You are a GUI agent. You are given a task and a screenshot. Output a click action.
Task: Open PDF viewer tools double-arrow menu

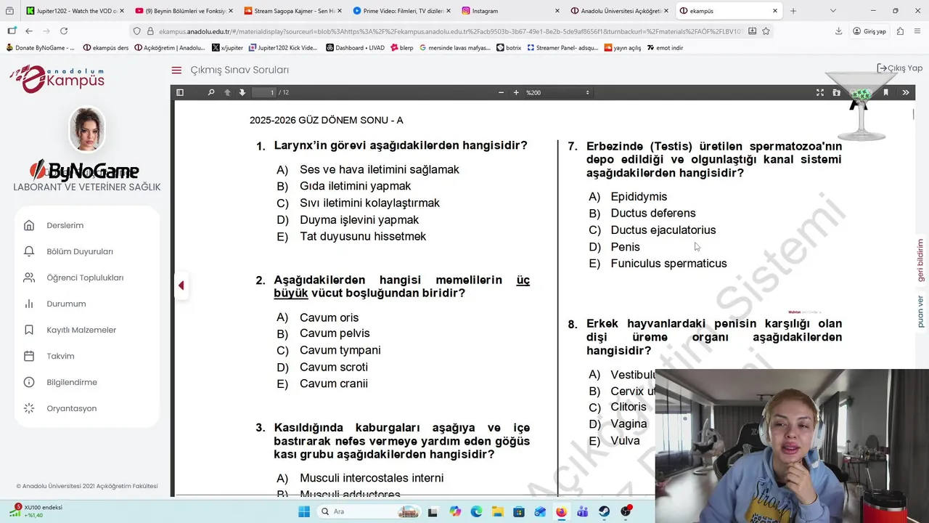point(906,92)
